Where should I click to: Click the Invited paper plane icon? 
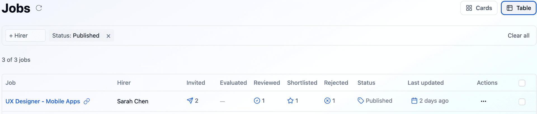(190, 101)
